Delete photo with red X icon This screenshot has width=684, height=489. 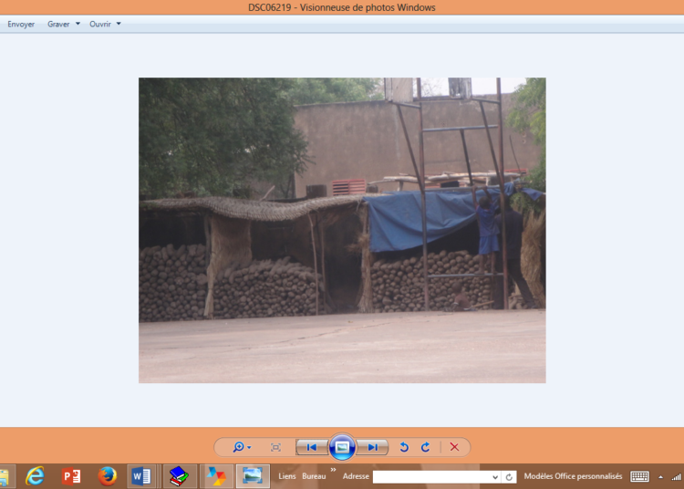[x=454, y=447]
